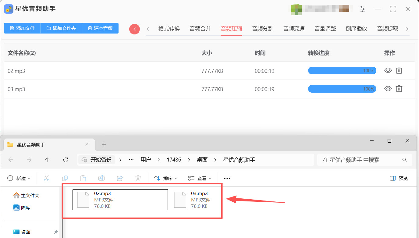Viewport: 419px width, 238px height.
Task: Toggle the 预览 preview pane
Action: (x=399, y=178)
